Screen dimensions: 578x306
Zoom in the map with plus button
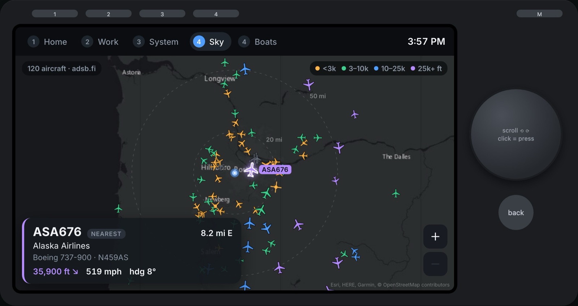(x=435, y=237)
